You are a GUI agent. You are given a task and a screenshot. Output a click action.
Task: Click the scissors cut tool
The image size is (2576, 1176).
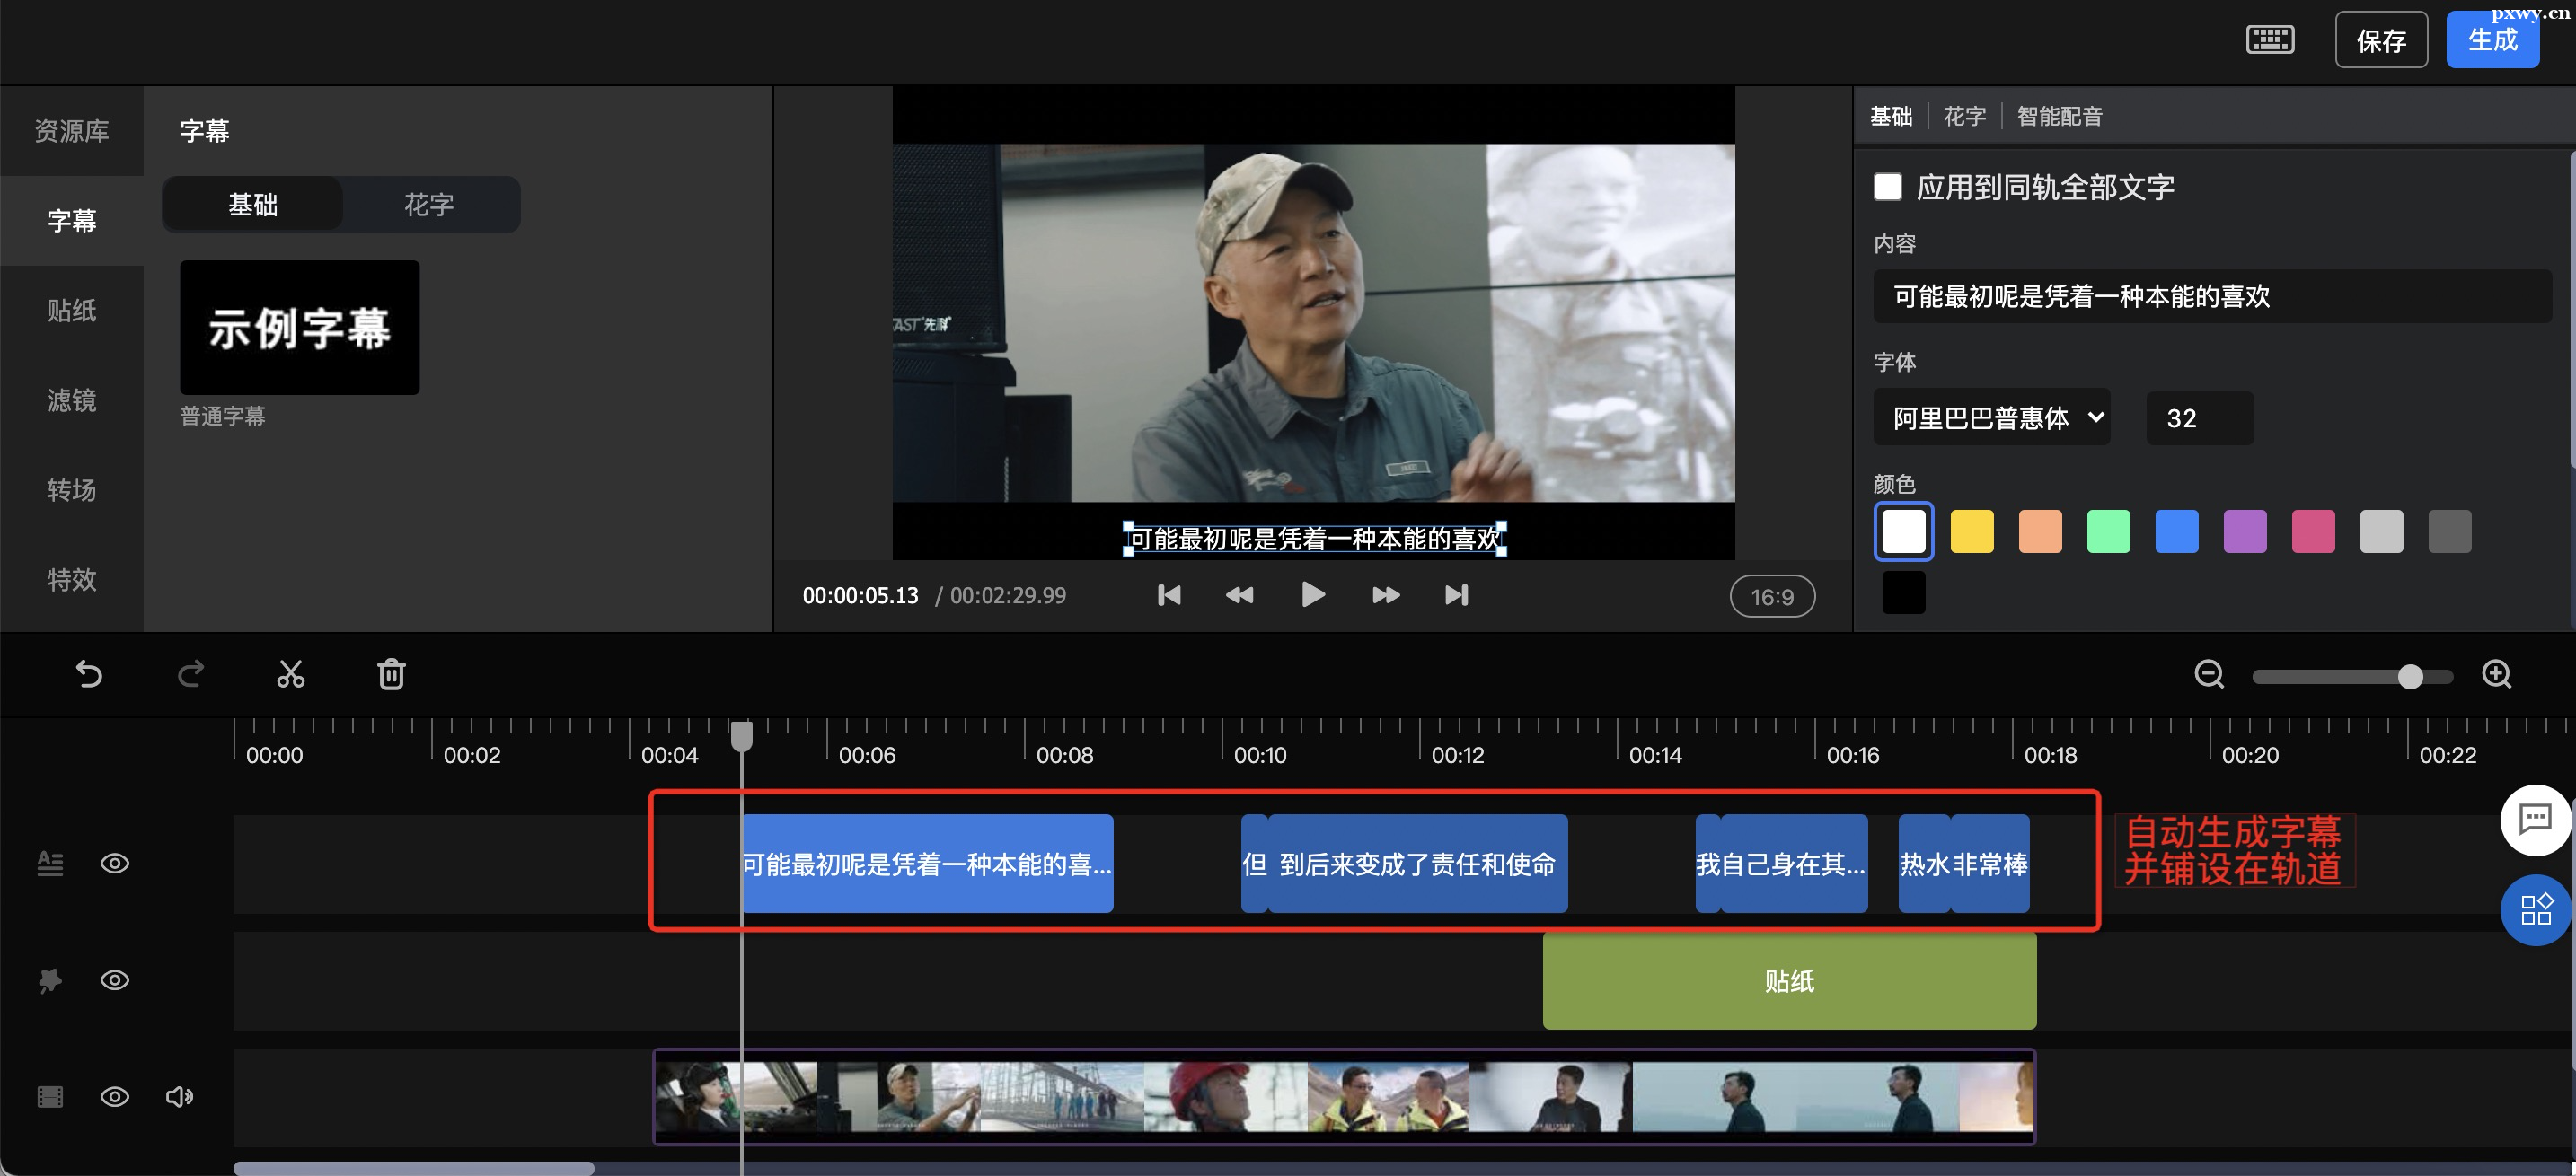[x=290, y=674]
